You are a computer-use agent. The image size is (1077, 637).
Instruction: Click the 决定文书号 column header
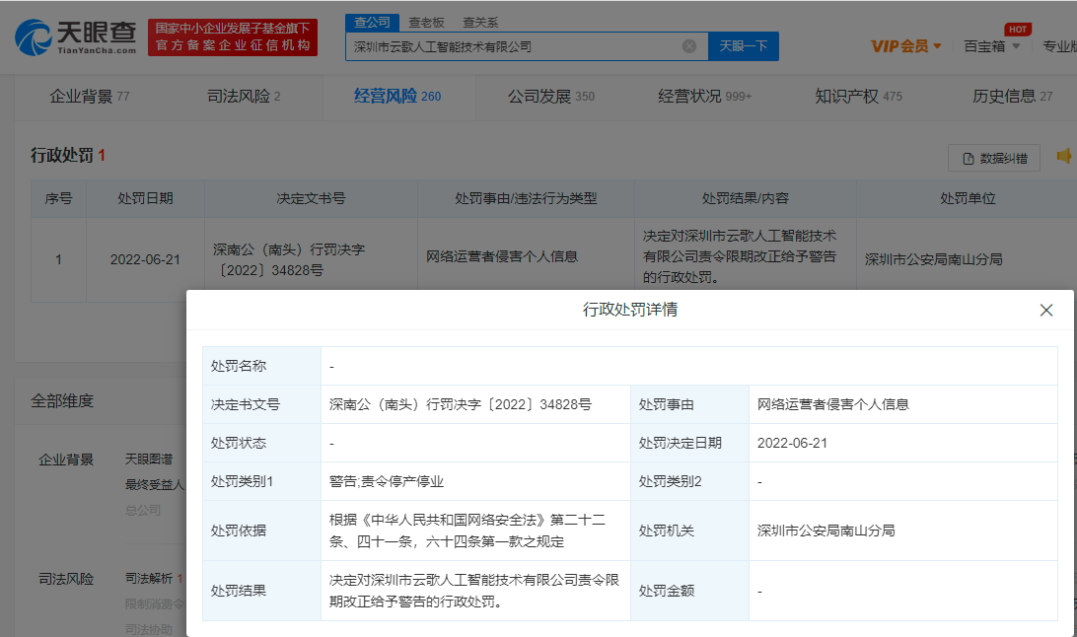click(x=311, y=199)
